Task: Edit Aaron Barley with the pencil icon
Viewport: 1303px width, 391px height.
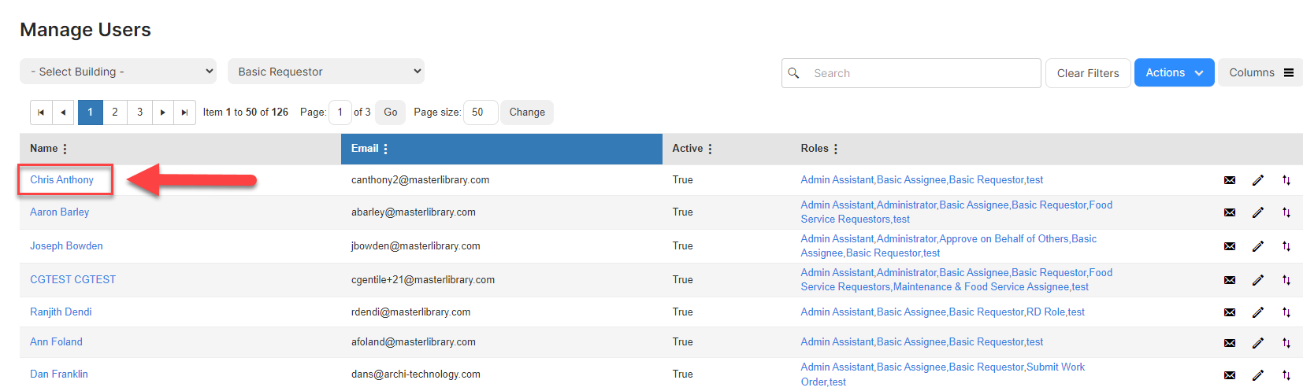Action: [1258, 212]
